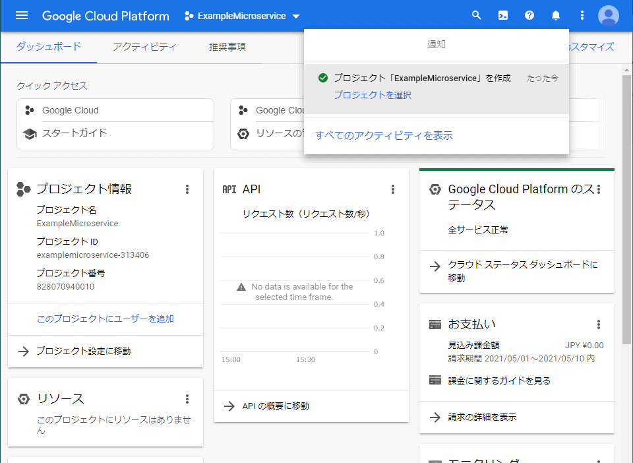Switch to the アクティビティ tab

click(x=144, y=47)
